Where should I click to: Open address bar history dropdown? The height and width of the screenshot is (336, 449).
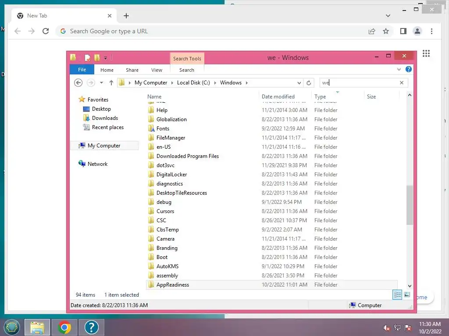click(299, 83)
